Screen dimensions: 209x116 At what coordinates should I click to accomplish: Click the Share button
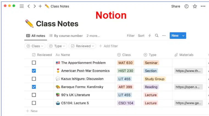[x=175, y=6]
